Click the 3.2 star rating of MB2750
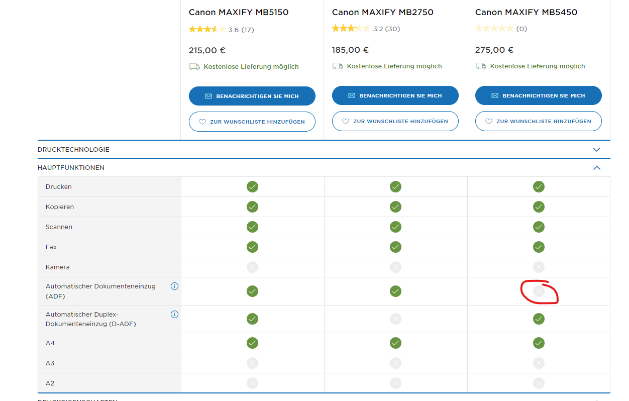Screen dimensions: 629x401 pos(351,29)
